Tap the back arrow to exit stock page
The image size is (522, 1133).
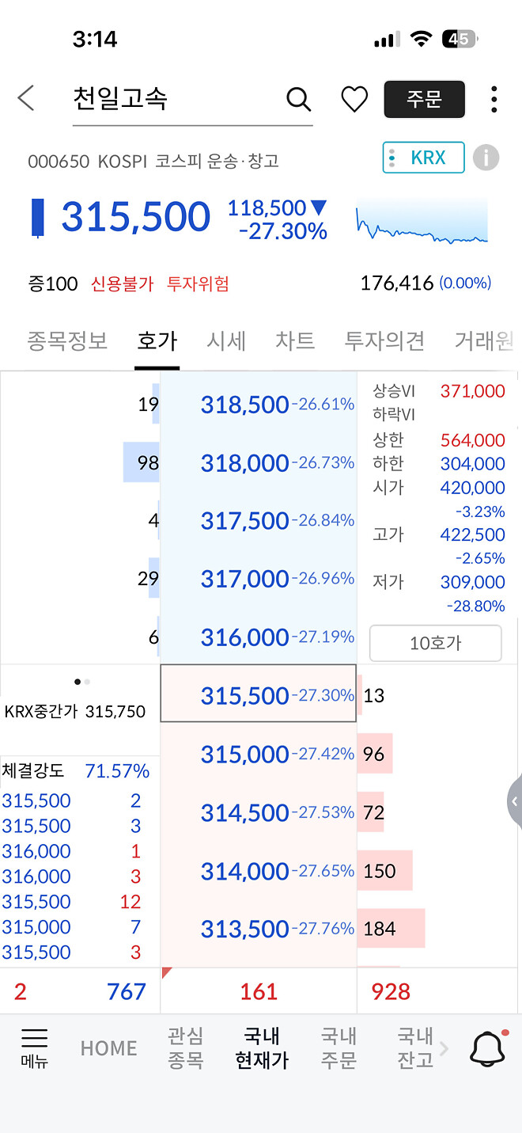click(26, 98)
